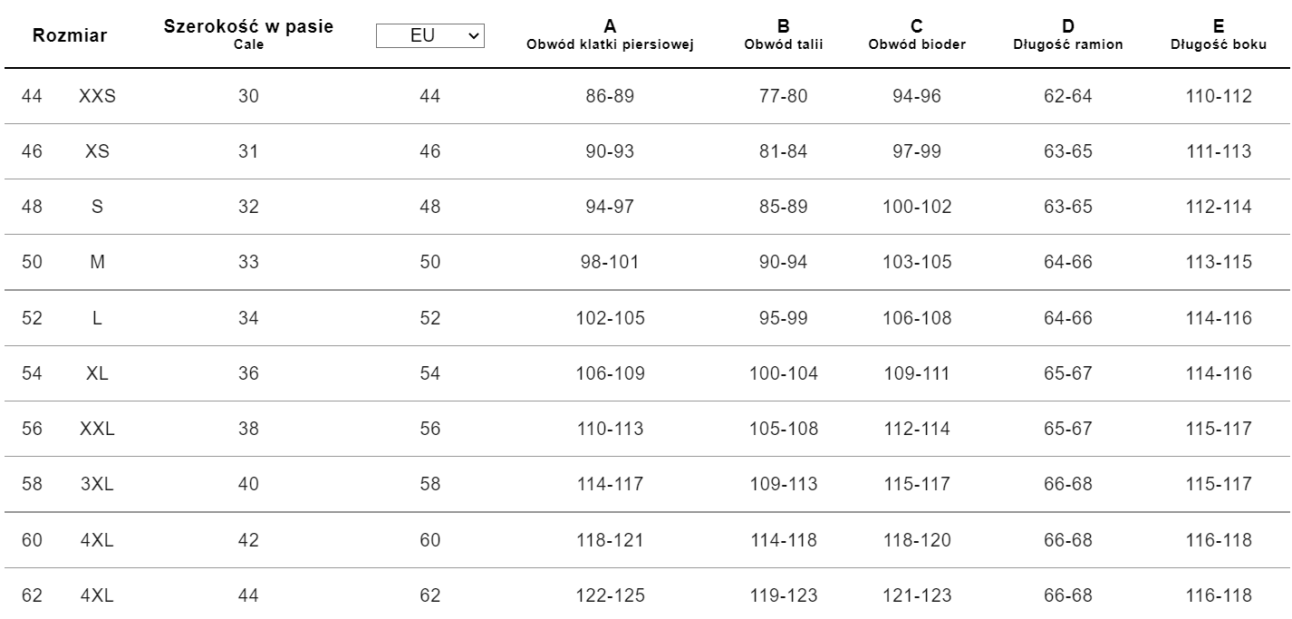
Task: Click the 3XL size row label
Action: (98, 484)
